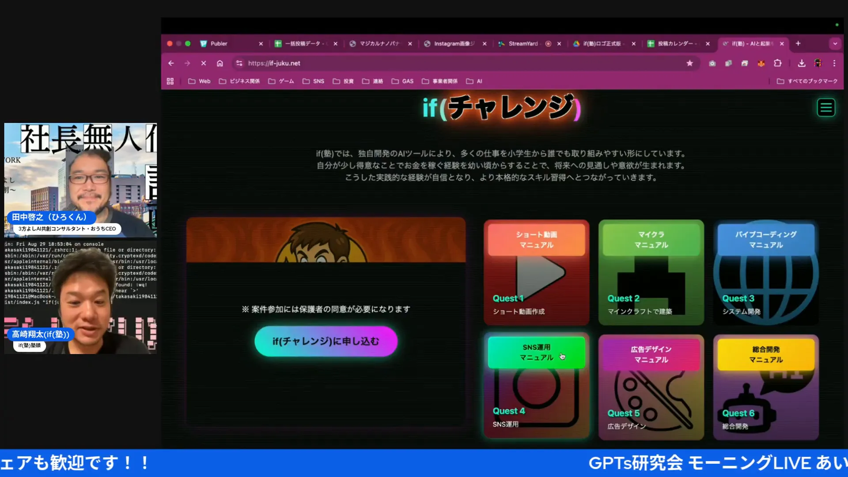Select the StreamYard tab

[x=523, y=43]
